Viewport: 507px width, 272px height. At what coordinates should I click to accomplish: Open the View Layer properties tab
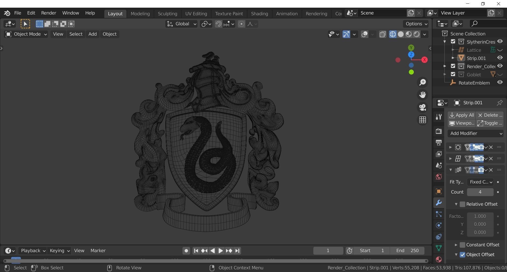[x=439, y=154]
